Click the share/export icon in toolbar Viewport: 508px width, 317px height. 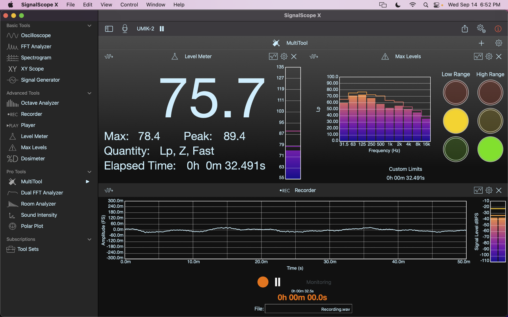pos(465,29)
